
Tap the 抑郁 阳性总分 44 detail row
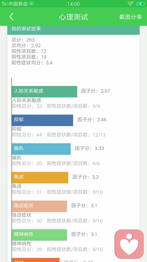59,135
